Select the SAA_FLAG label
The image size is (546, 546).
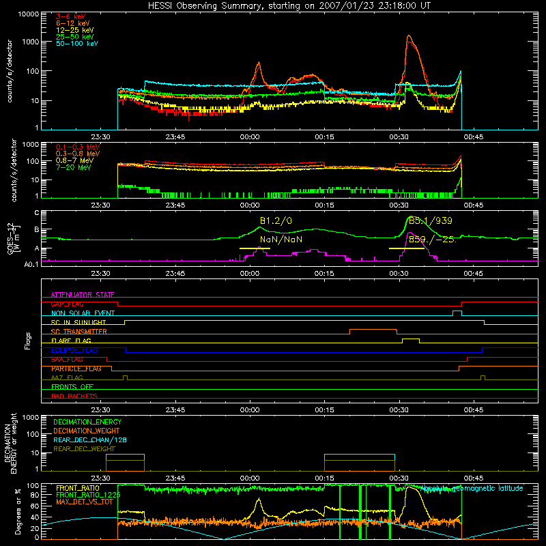67,360
